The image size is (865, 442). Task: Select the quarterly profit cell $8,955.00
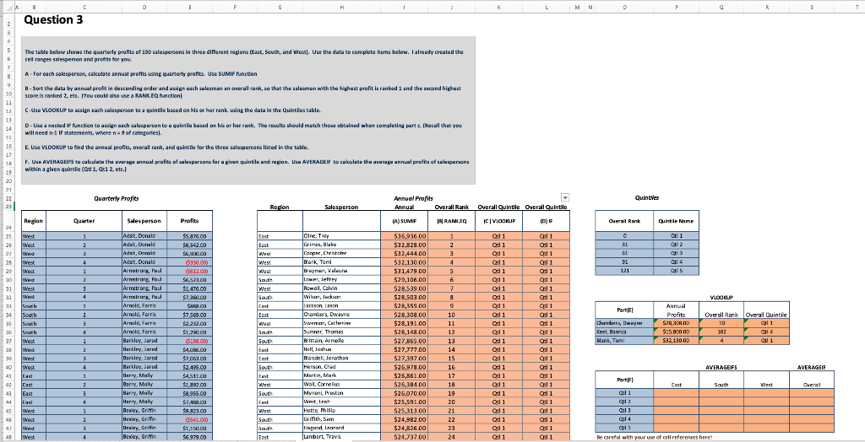coord(190,394)
